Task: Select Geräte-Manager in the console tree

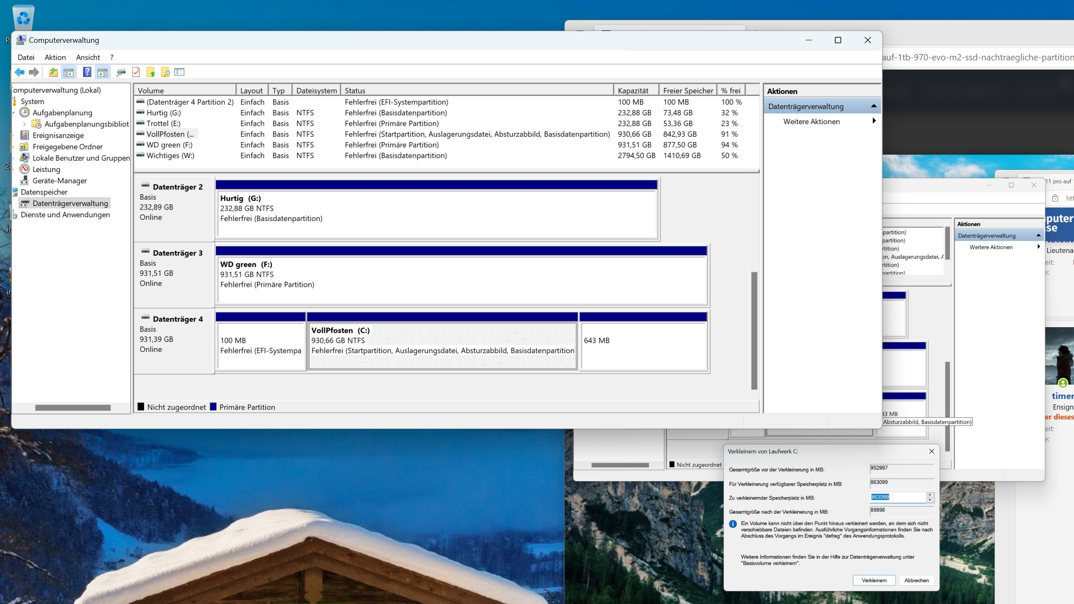Action: point(60,181)
